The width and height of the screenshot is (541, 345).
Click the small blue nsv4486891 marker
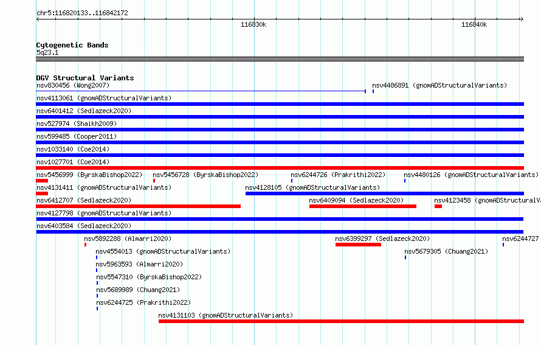[373, 91]
